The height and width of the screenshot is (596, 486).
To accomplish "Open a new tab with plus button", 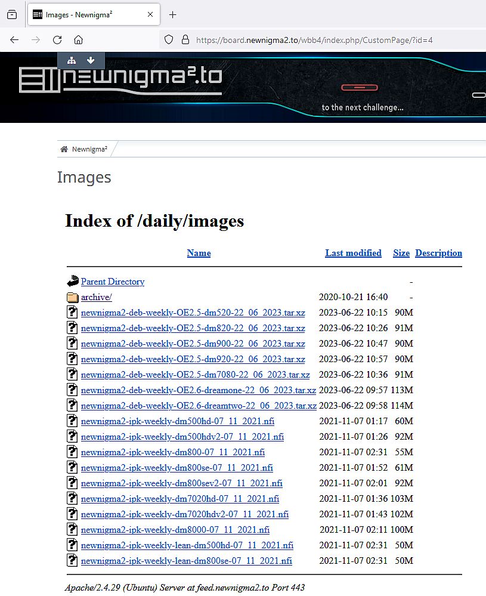I will (173, 14).
